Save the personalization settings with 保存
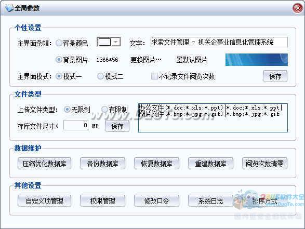Image resolution: width=305 pixels, height=229 pixels. [275, 76]
